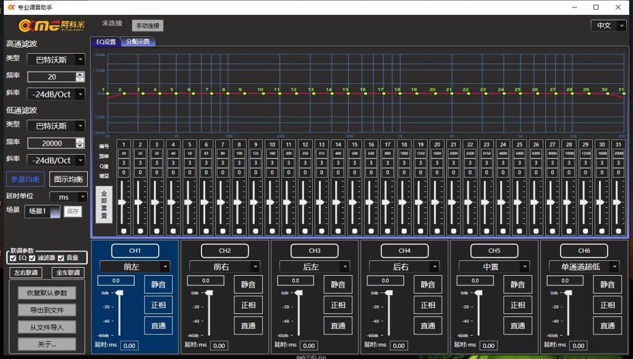Open the 延时单位 ms dropdown
The width and height of the screenshot is (633, 359).
[68, 197]
